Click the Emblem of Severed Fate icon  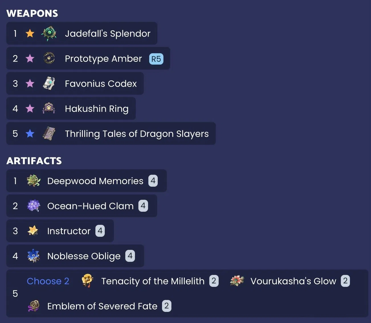tap(34, 306)
